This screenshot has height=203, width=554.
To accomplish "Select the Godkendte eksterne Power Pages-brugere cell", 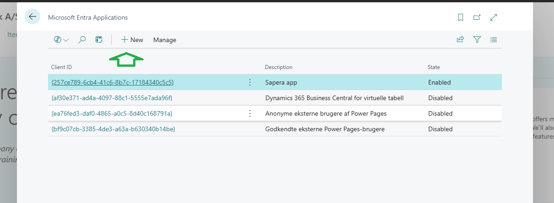I will point(325,129).
